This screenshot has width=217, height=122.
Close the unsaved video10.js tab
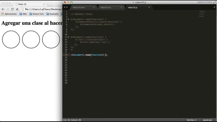[149, 7]
